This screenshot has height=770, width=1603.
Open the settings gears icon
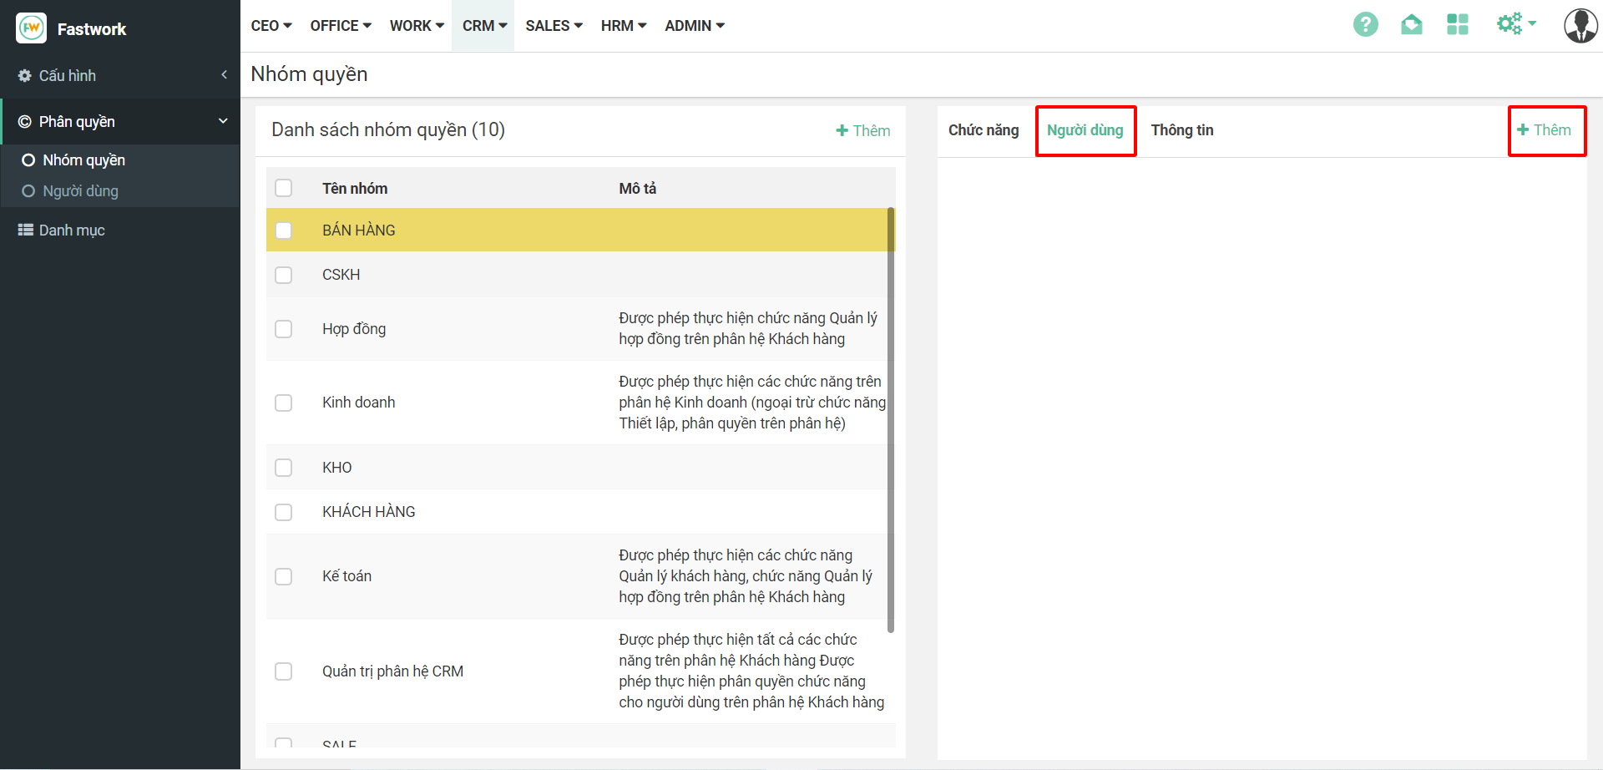1509,24
